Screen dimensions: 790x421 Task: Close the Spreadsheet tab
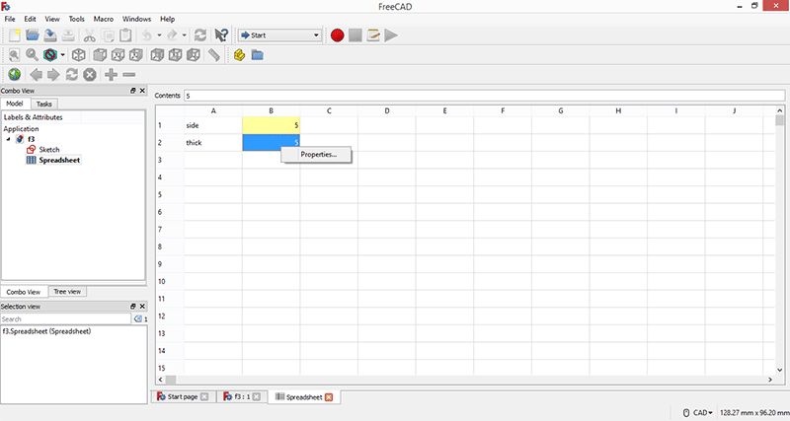[329, 397]
